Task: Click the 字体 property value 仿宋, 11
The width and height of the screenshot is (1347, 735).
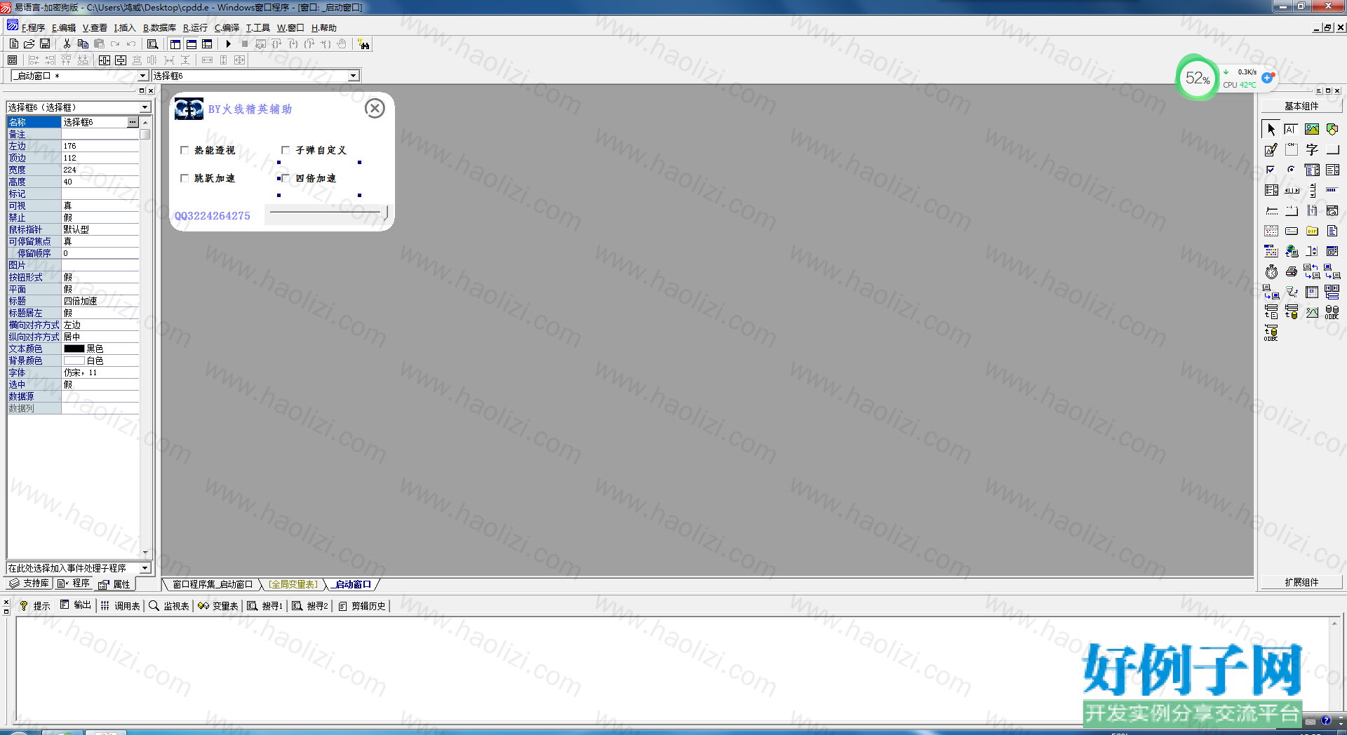Action: (x=100, y=372)
